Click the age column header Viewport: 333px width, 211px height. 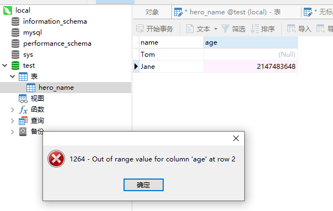point(250,42)
